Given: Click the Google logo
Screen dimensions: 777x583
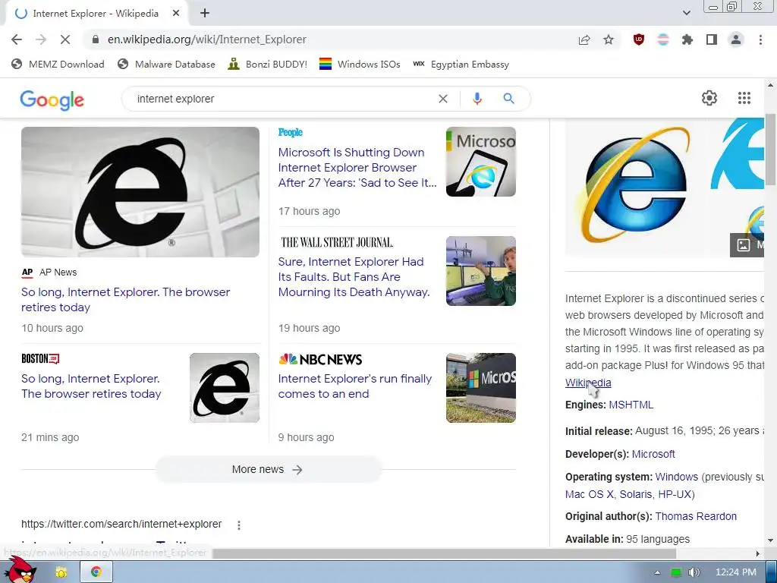Looking at the screenshot, I should pos(52,99).
